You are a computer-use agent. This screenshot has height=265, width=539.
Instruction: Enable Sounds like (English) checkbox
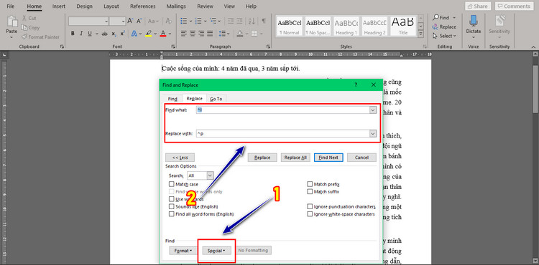coord(172,206)
